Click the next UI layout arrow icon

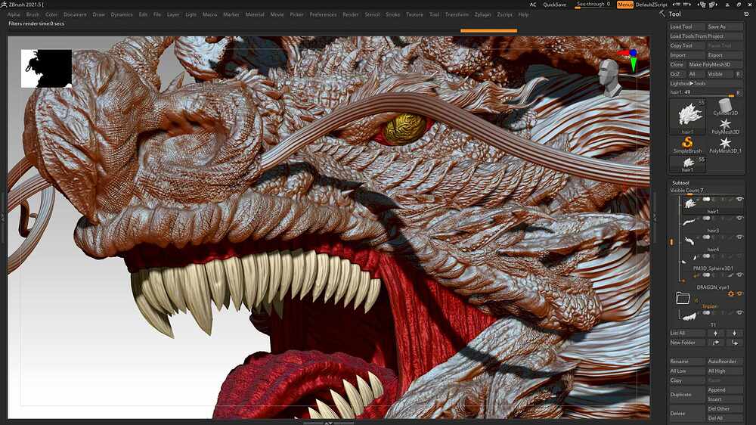(687, 5)
